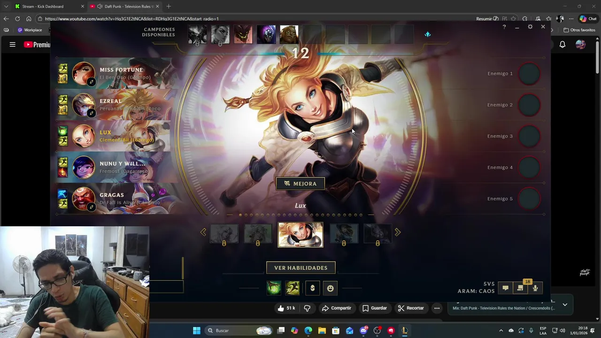Show next skins with right arrow
Screen dimensions: 601x338
[398, 232]
